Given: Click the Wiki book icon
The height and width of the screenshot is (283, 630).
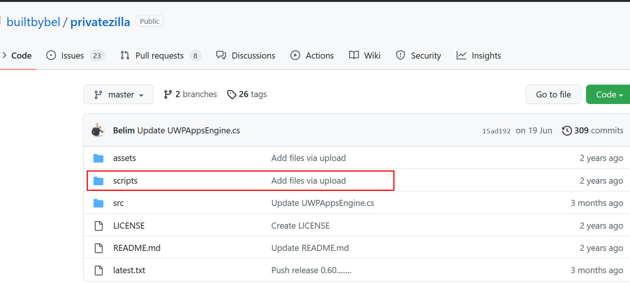Looking at the screenshot, I should [x=354, y=56].
